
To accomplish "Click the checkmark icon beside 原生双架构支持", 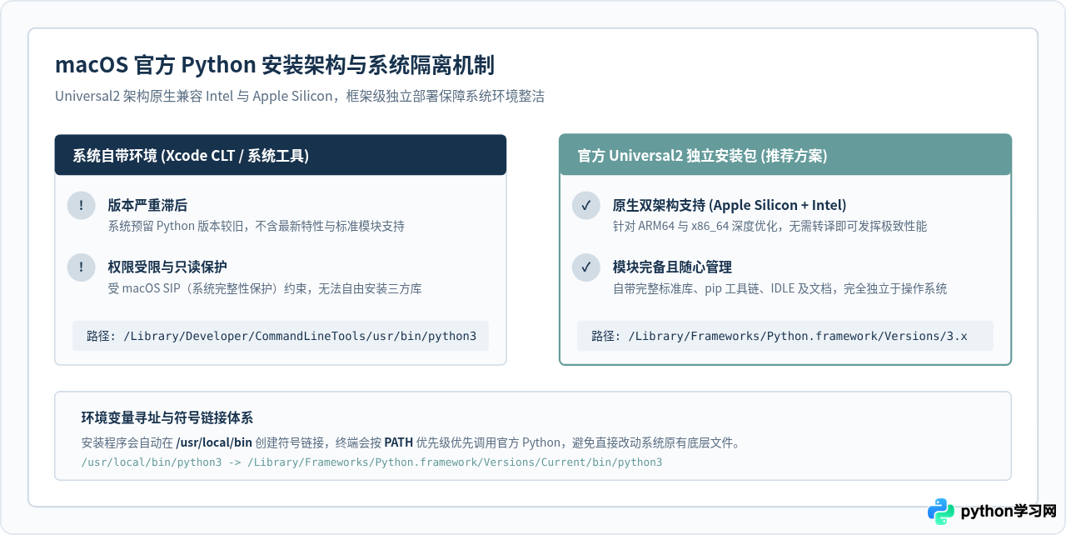I will point(585,205).
